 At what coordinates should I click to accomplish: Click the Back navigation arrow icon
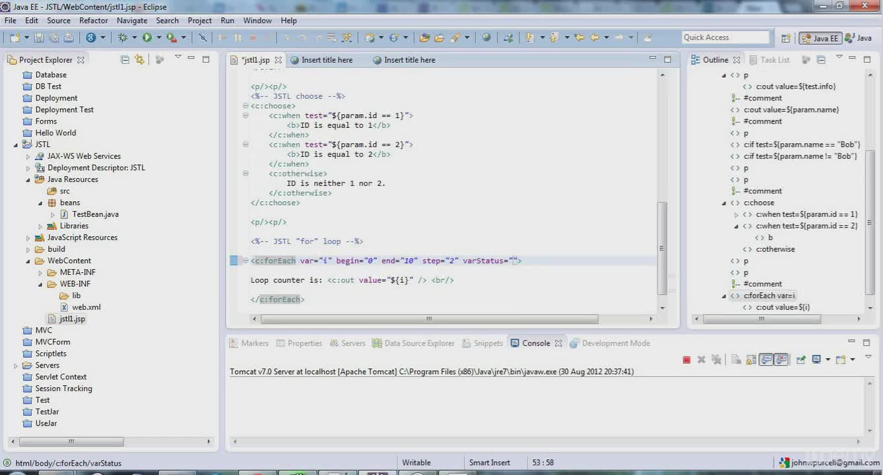tap(595, 38)
